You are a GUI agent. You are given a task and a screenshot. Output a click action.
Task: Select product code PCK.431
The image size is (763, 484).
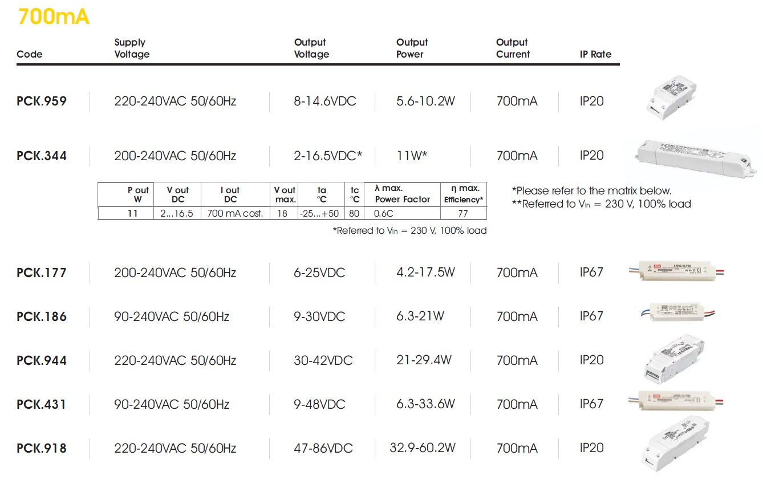coord(42,404)
